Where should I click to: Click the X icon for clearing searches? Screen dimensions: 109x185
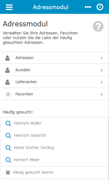tap(8, 172)
